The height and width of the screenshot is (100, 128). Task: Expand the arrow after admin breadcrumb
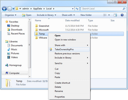coord(31,9)
